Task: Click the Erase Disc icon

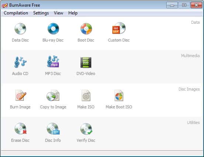Action: [x=21, y=129]
